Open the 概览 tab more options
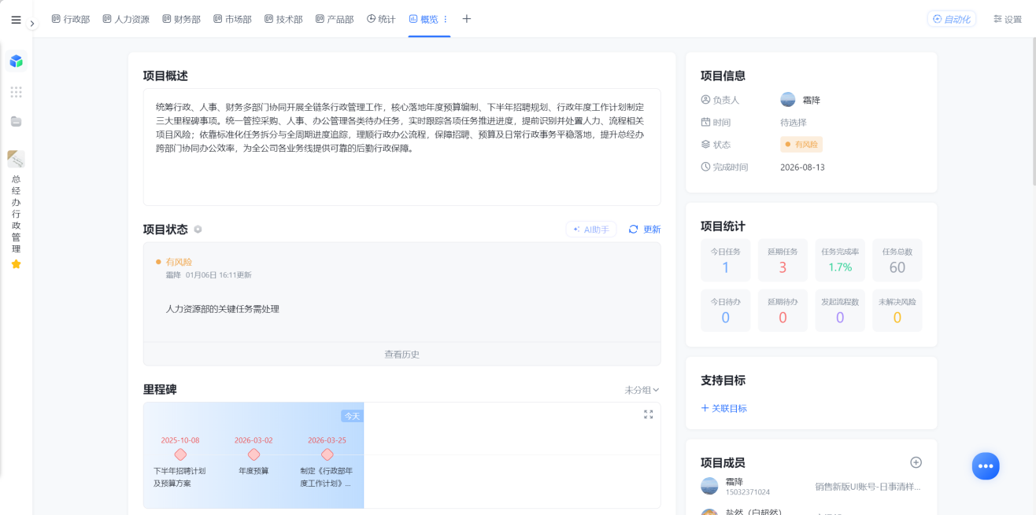Image resolution: width=1036 pixels, height=515 pixels. [446, 19]
